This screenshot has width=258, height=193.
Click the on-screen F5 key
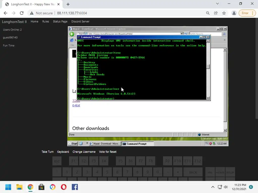tap(120, 161)
